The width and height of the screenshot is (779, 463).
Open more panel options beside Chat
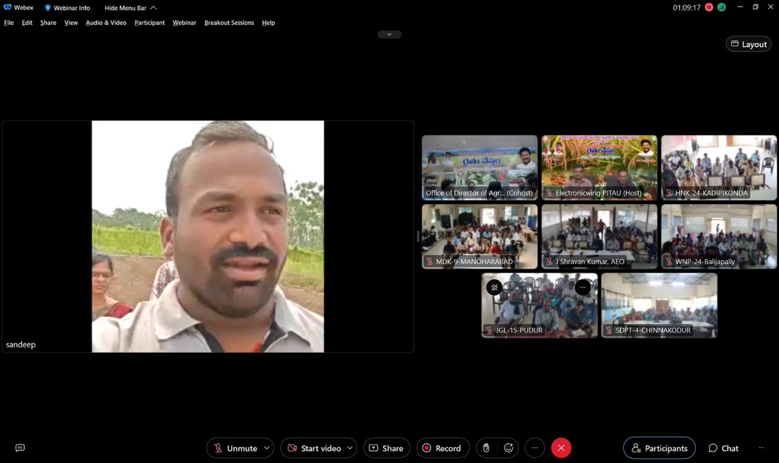coord(761,448)
